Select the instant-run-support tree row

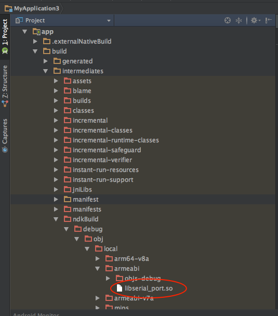143,180
